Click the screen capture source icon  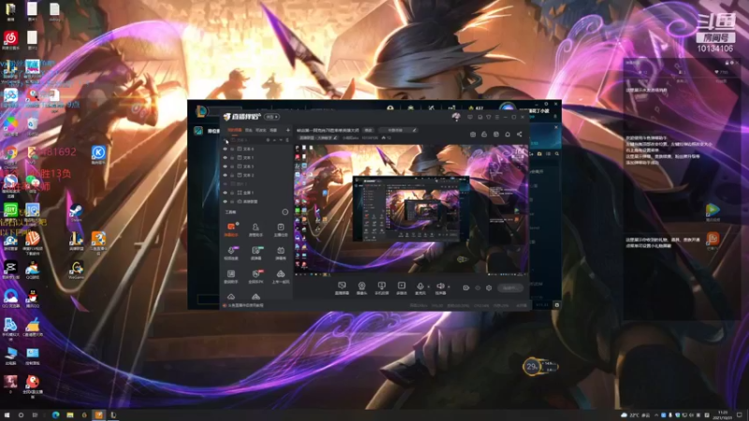coord(342,287)
